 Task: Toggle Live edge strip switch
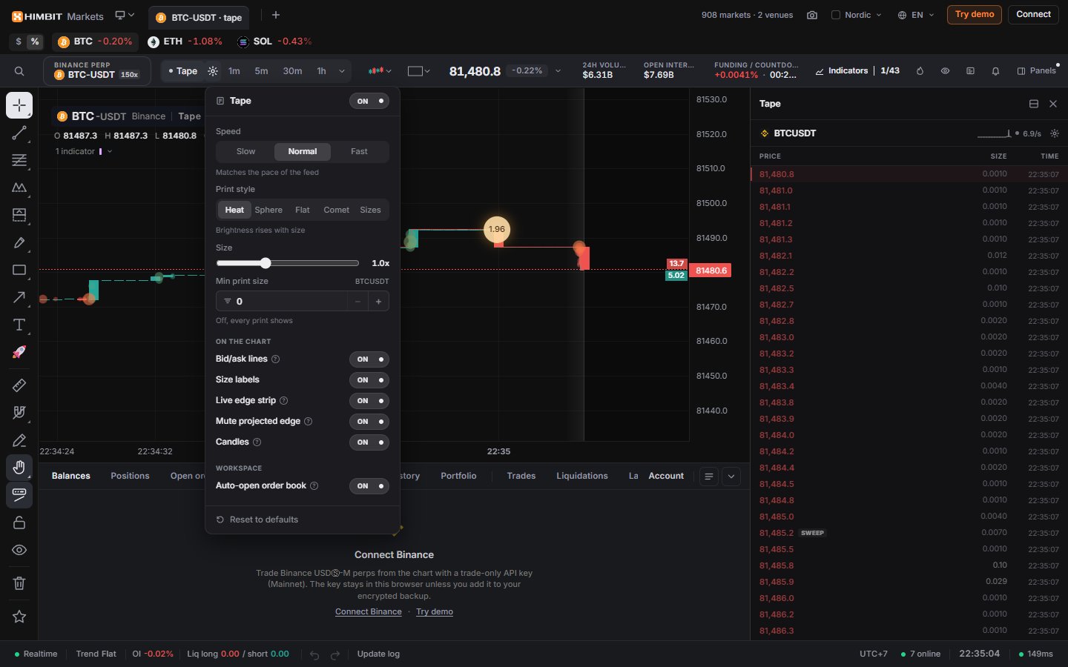(x=369, y=400)
